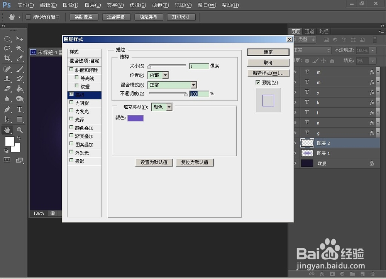Select the Paint Bucket tool
The height and width of the screenshot is (279, 386).
pyautogui.click(x=20, y=89)
